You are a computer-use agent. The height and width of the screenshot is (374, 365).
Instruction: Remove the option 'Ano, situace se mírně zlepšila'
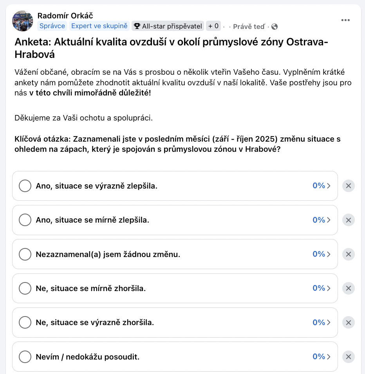pyautogui.click(x=348, y=220)
